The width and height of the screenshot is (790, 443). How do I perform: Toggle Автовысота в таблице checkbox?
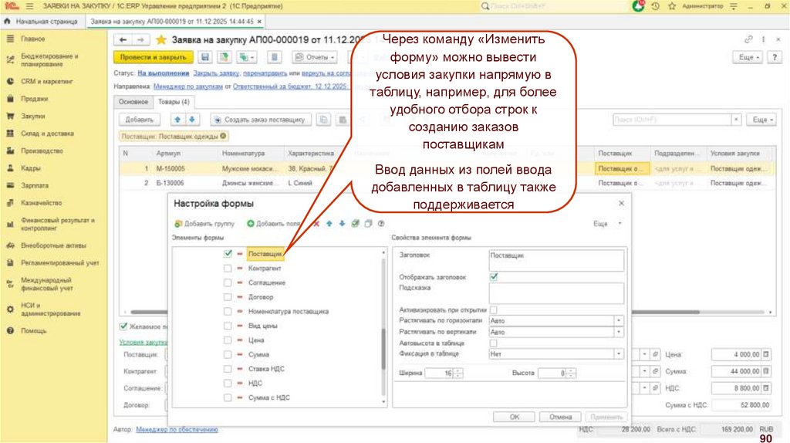point(494,343)
